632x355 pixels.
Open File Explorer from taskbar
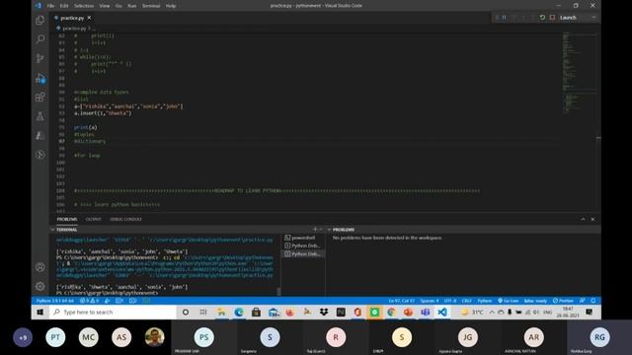point(221,312)
